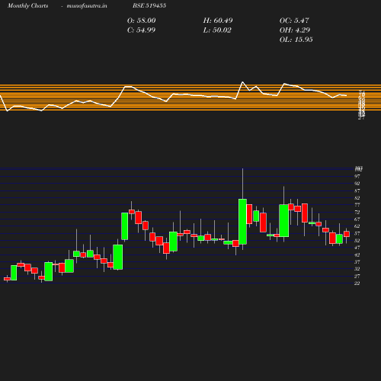Click the open price "O: 58.00"
Image resolution: width=381 pixels, height=381 pixels.
pos(142,21)
